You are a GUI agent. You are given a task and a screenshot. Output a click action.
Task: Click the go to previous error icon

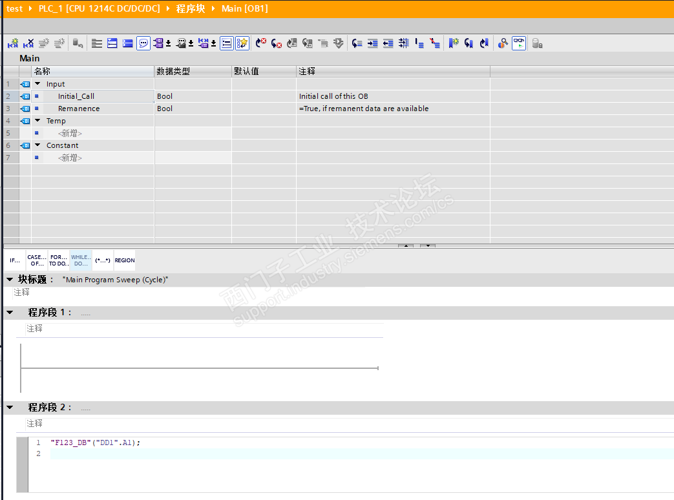pyautogui.click(x=277, y=43)
